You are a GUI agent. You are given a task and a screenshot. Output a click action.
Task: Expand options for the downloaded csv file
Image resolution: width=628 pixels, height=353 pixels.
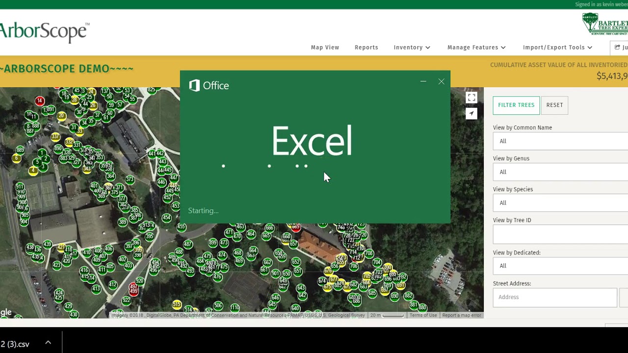click(x=48, y=343)
